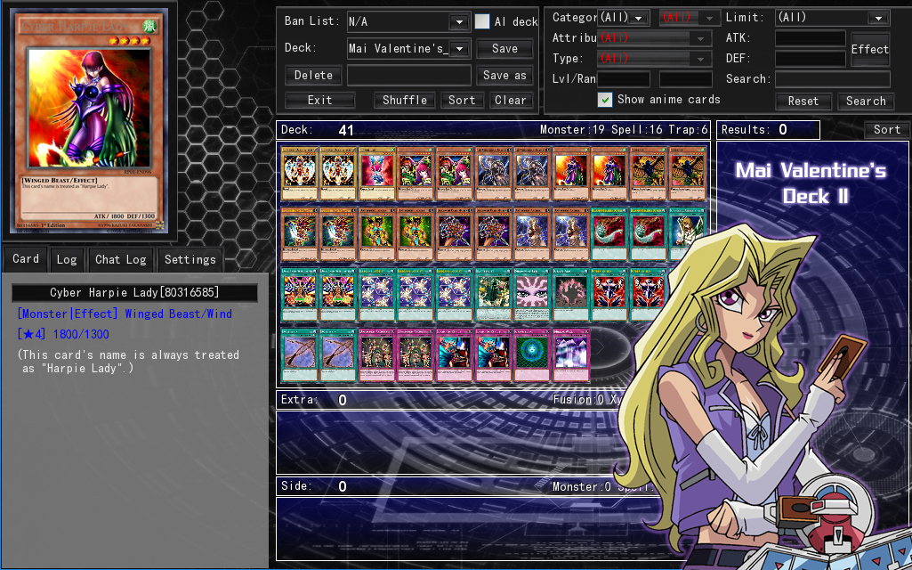The height and width of the screenshot is (570, 912).
Task: Open the Deck dropdown showing Mai Valentine's
Action: pos(408,48)
